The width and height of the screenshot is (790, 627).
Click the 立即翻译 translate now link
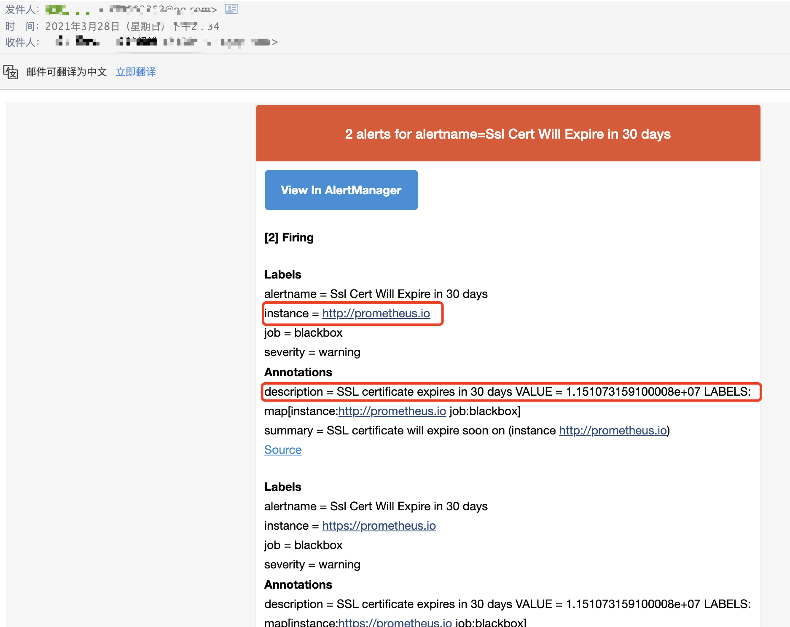click(x=136, y=72)
